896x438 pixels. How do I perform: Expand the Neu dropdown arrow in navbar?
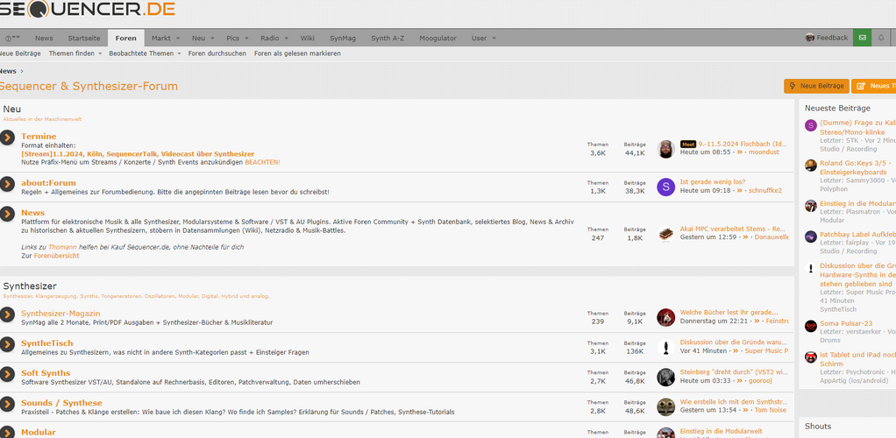212,39
